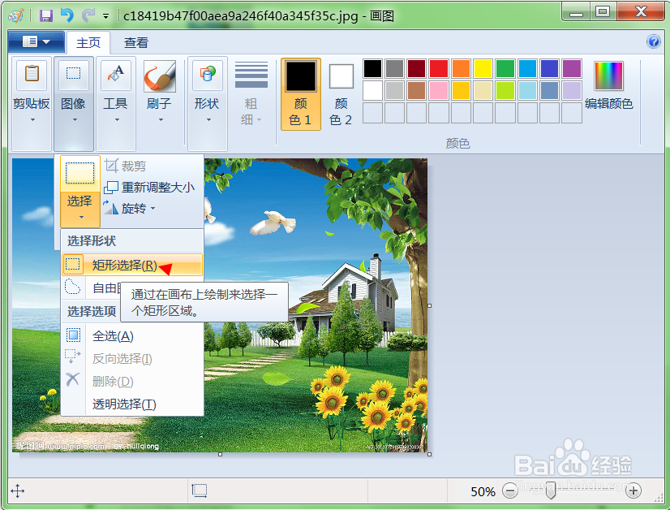
Task: Open the 编辑颜色 edit colors button
Action: [609, 85]
